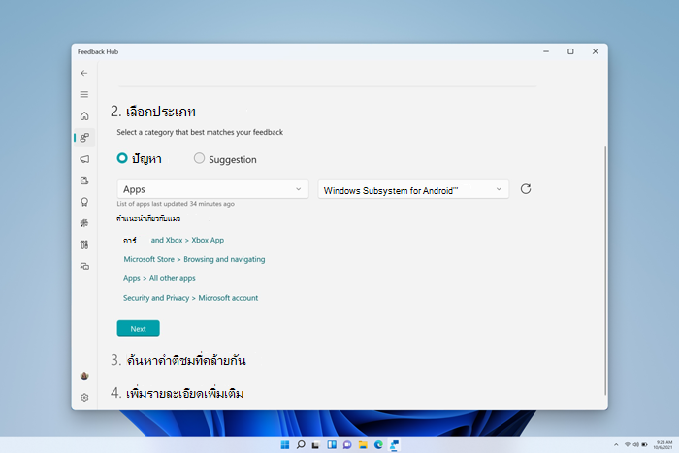The height and width of the screenshot is (453, 679).
Task: Click the vertical scrollbar in Feedback Hub
Action: pyautogui.click(x=605, y=271)
